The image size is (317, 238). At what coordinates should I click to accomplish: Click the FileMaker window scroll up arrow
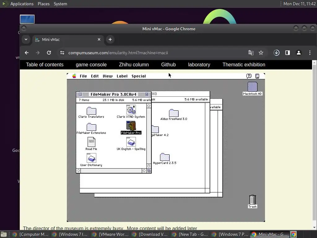(149, 106)
